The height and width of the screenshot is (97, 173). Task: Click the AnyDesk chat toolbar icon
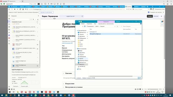(45, 4)
